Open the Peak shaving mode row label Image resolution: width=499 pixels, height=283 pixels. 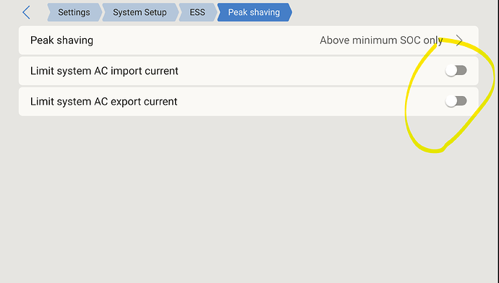(x=61, y=40)
